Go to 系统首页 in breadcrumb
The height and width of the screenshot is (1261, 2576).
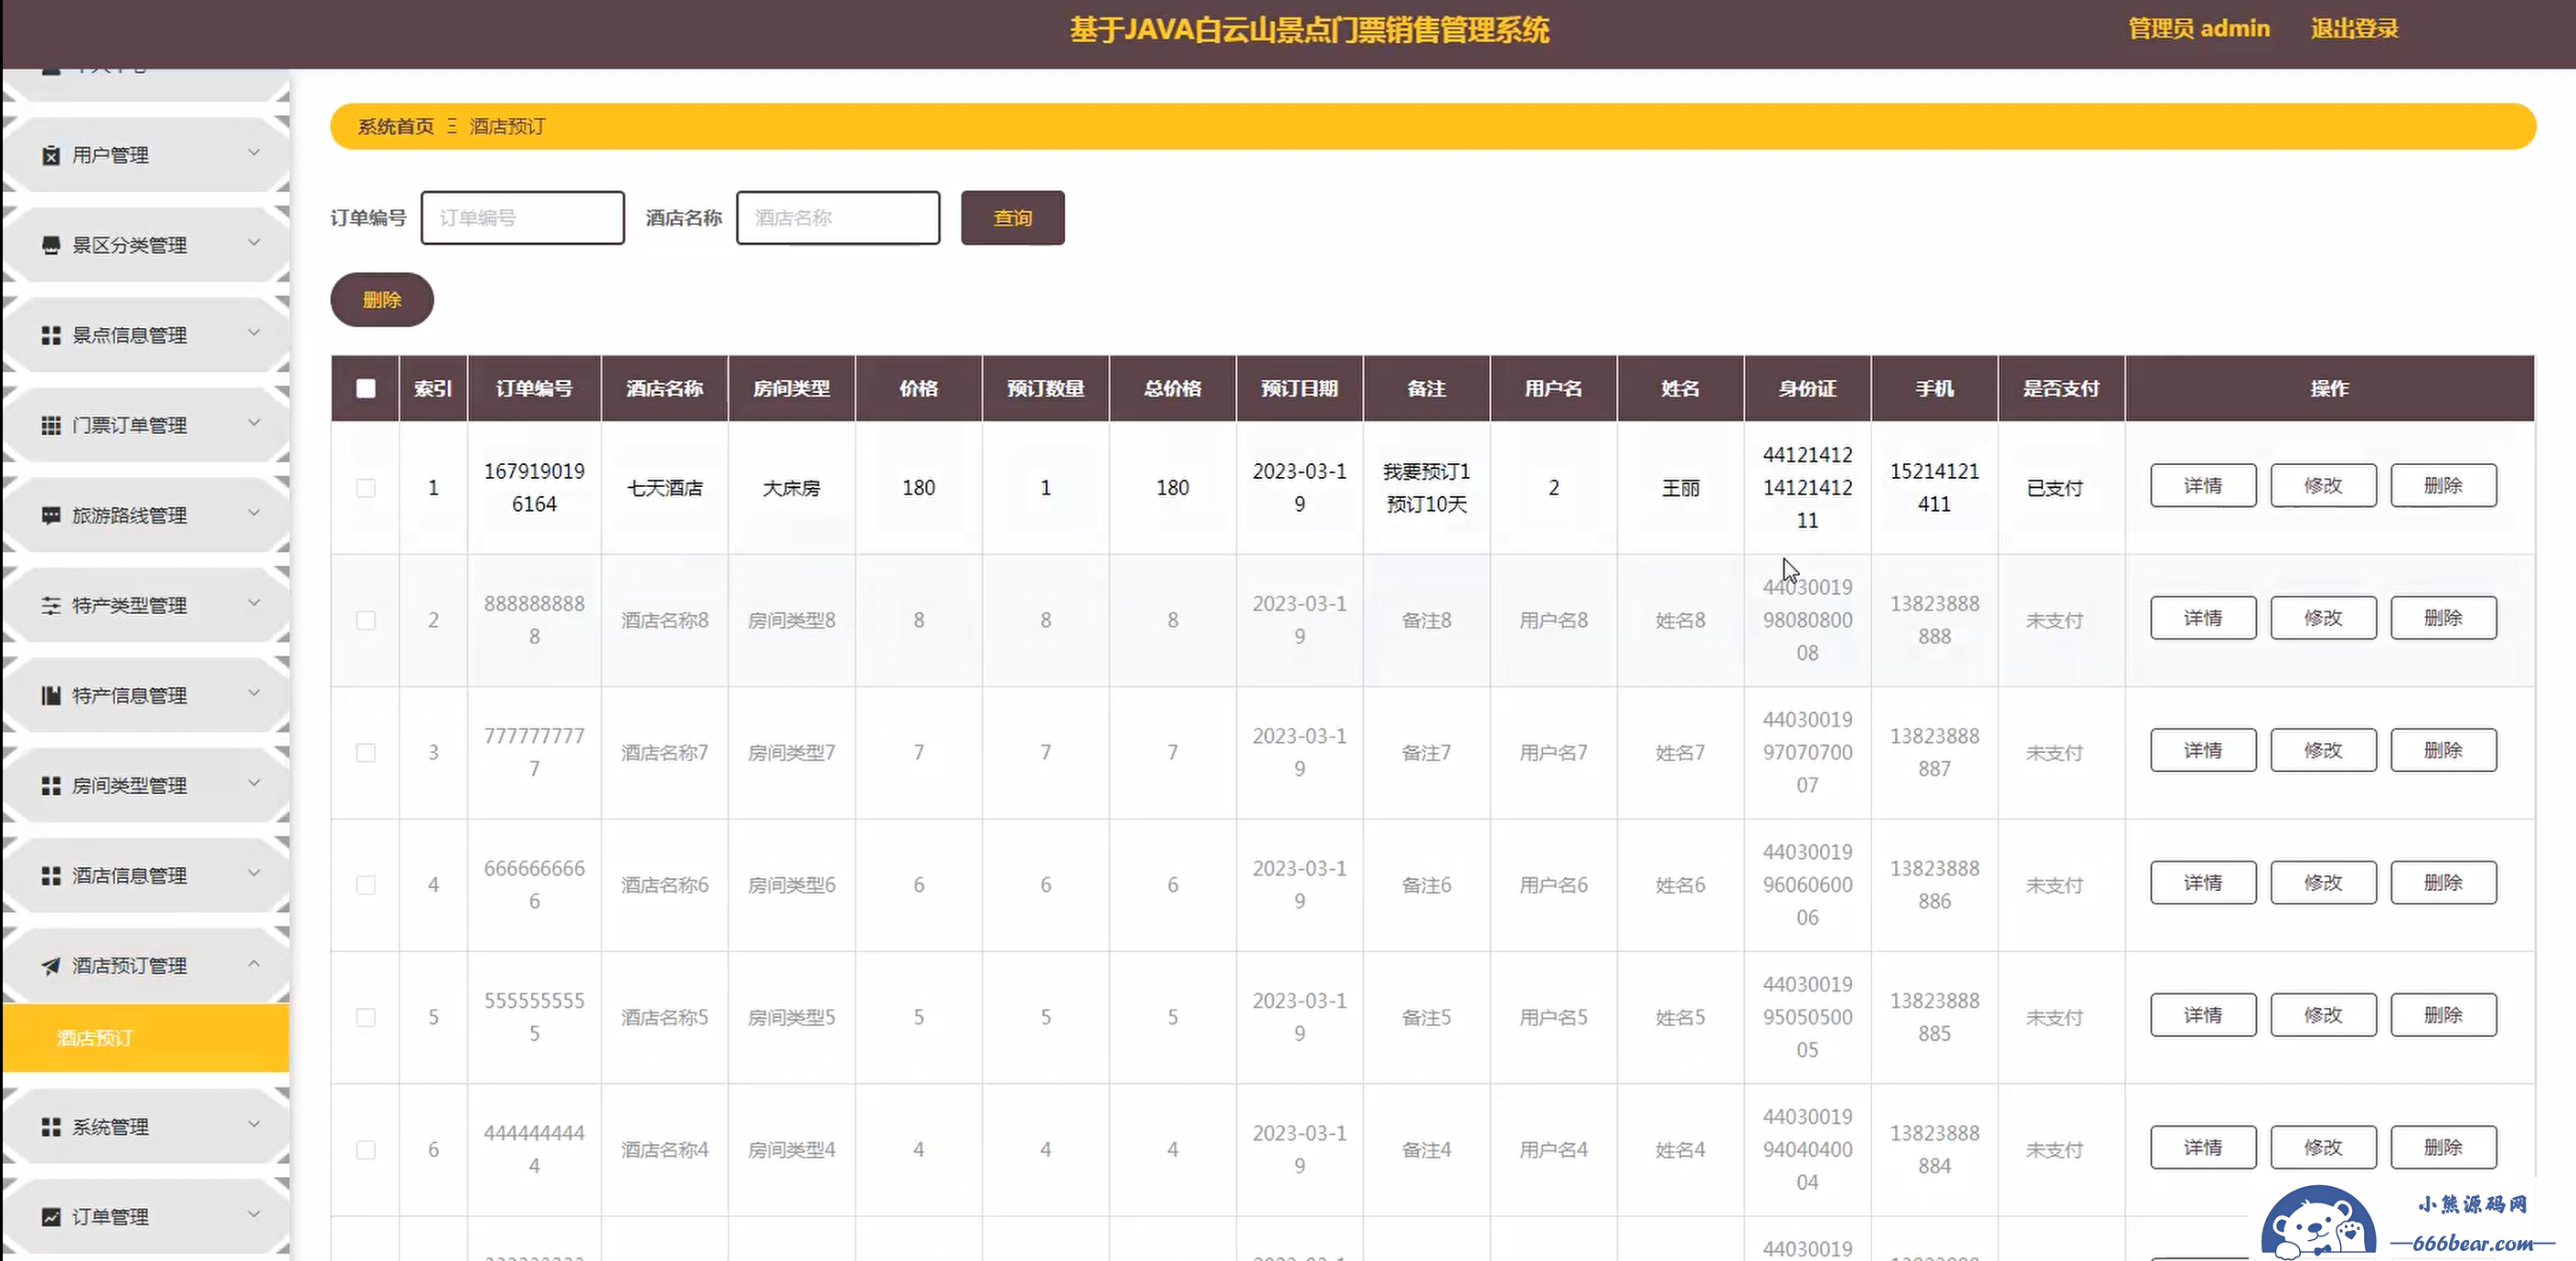tap(396, 126)
